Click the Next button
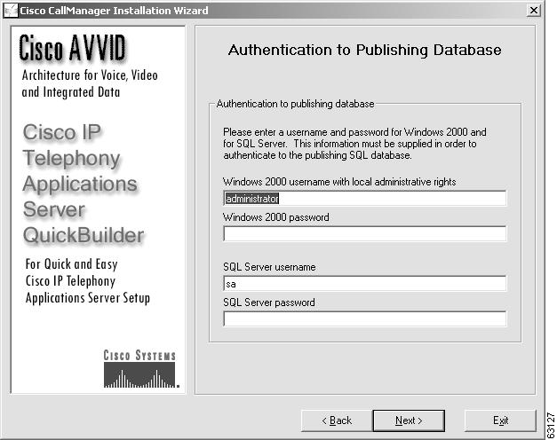Viewport: 557px width, 440px height. click(x=409, y=420)
